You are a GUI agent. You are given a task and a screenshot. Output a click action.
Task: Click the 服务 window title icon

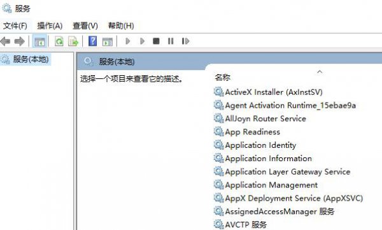coord(6,8)
